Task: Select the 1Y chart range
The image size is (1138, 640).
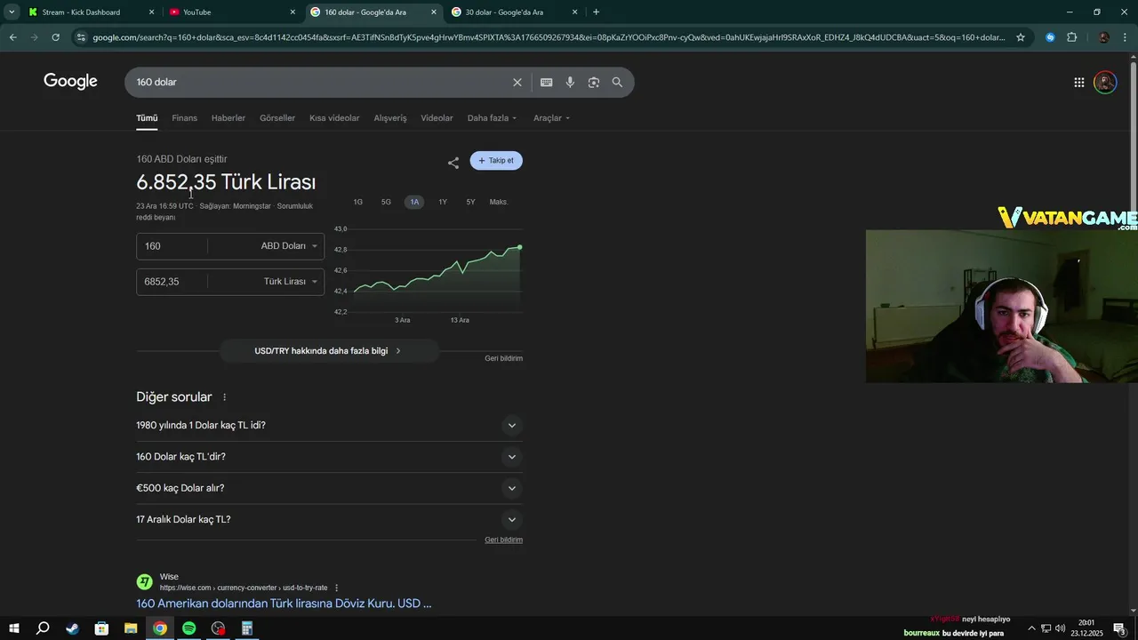Action: (x=443, y=202)
